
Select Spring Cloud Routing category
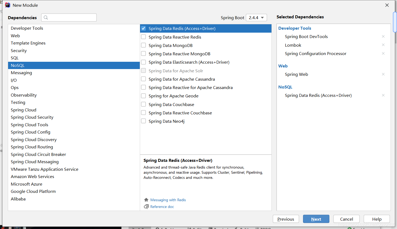point(74,147)
